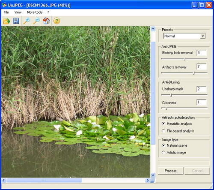Select Natural scene radio option
The height and width of the screenshot is (190, 214).
pyautogui.click(x=163, y=145)
